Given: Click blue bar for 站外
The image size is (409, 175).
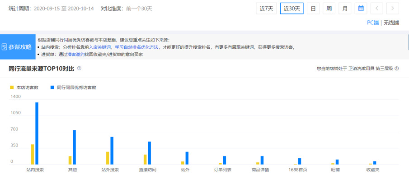Looking at the screenshot, I should tap(187, 158).
